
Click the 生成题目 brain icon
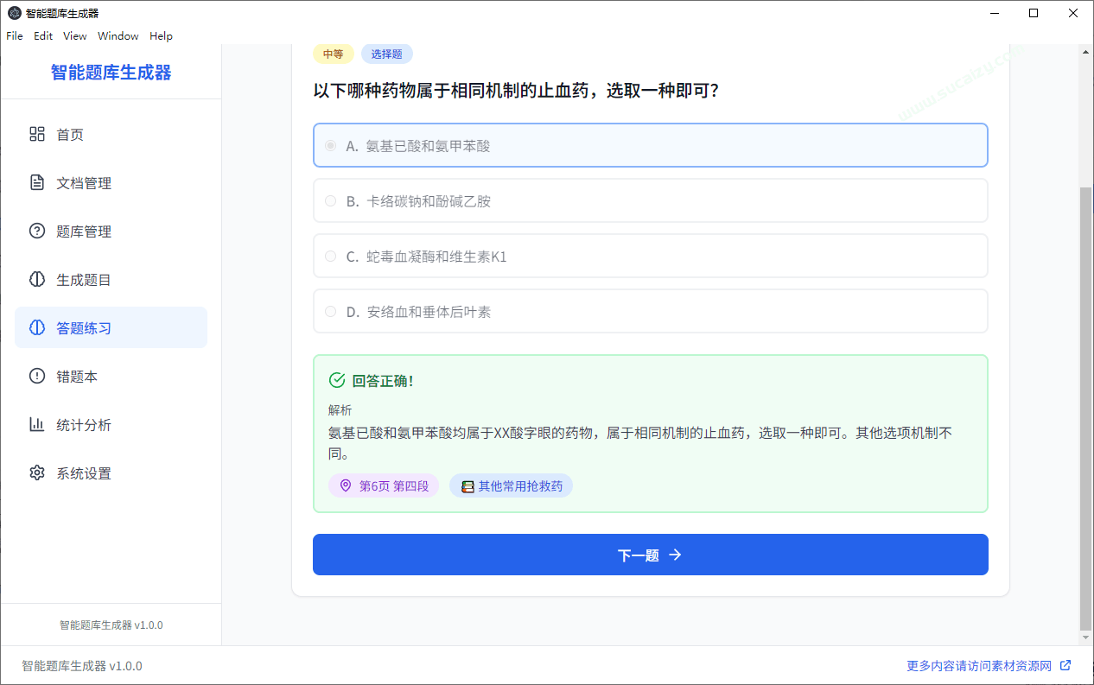[x=37, y=279]
